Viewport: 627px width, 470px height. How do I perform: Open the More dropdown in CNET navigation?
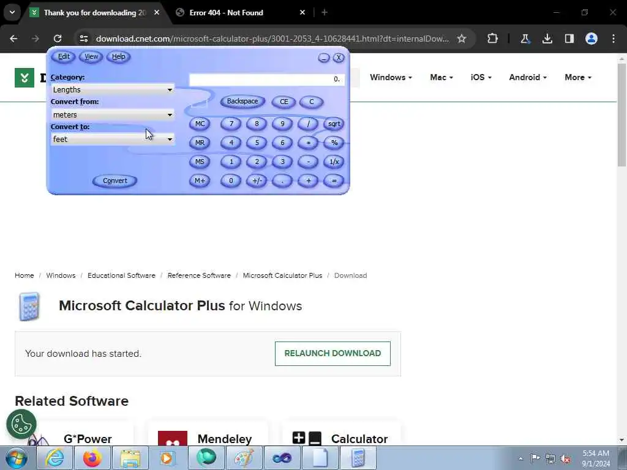pyautogui.click(x=578, y=77)
